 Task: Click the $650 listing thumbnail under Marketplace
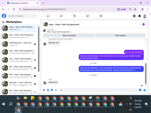click(x=44, y=31)
